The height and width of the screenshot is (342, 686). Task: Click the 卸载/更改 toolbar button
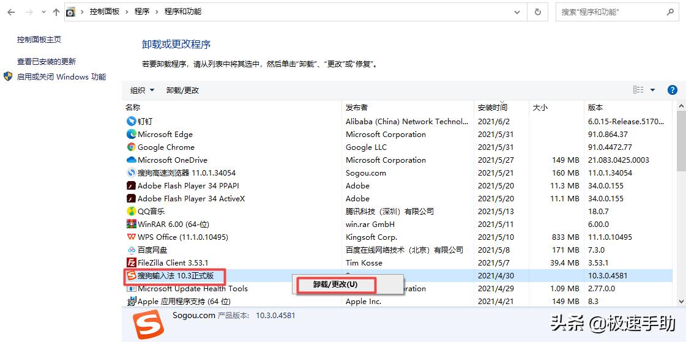[182, 90]
